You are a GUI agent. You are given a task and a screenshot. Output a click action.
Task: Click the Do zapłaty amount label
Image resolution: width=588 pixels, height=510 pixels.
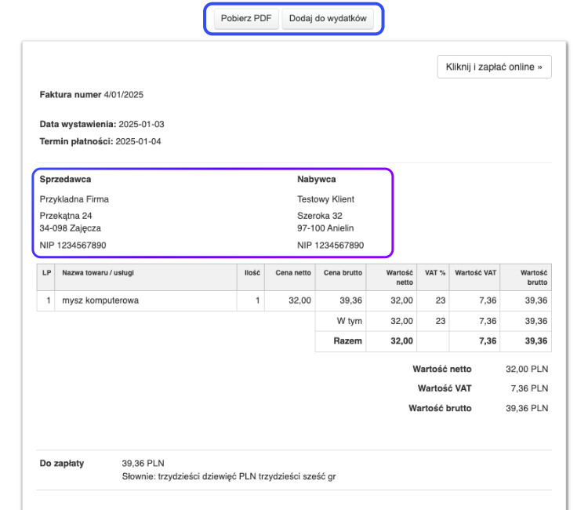tap(62, 464)
